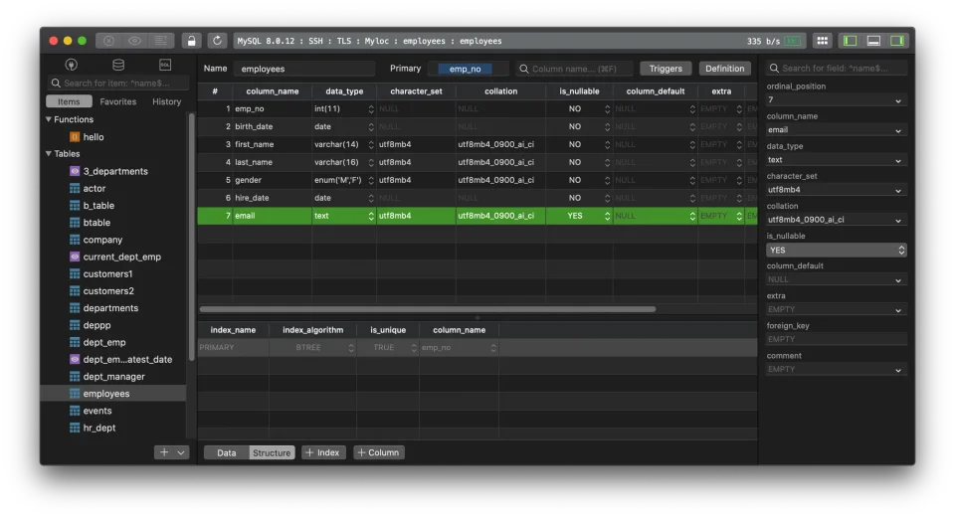Click the lock icon in the toolbar

click(191, 41)
